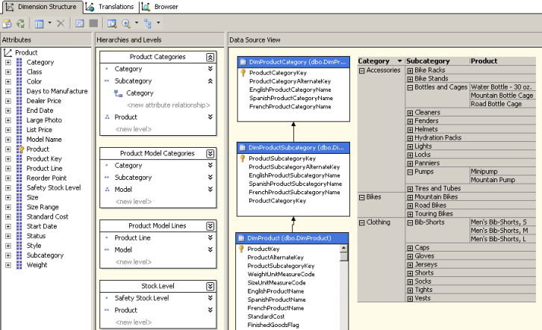Image resolution: width=542 pixels, height=330 pixels.
Task: Click new level under Product Model Lines
Action: 134,262
